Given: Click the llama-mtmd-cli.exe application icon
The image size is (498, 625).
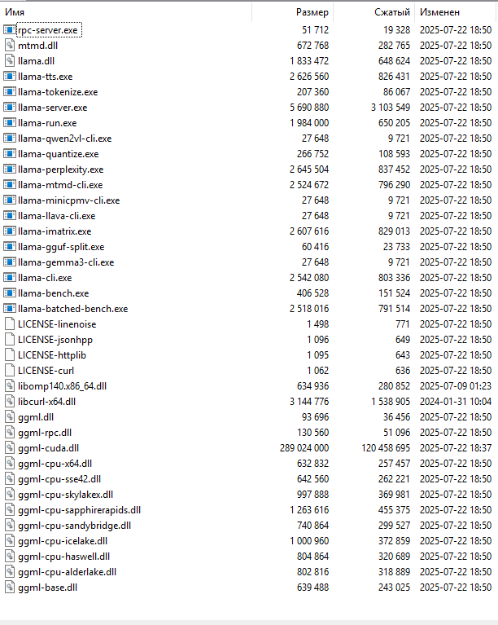Looking at the screenshot, I should point(10,184).
